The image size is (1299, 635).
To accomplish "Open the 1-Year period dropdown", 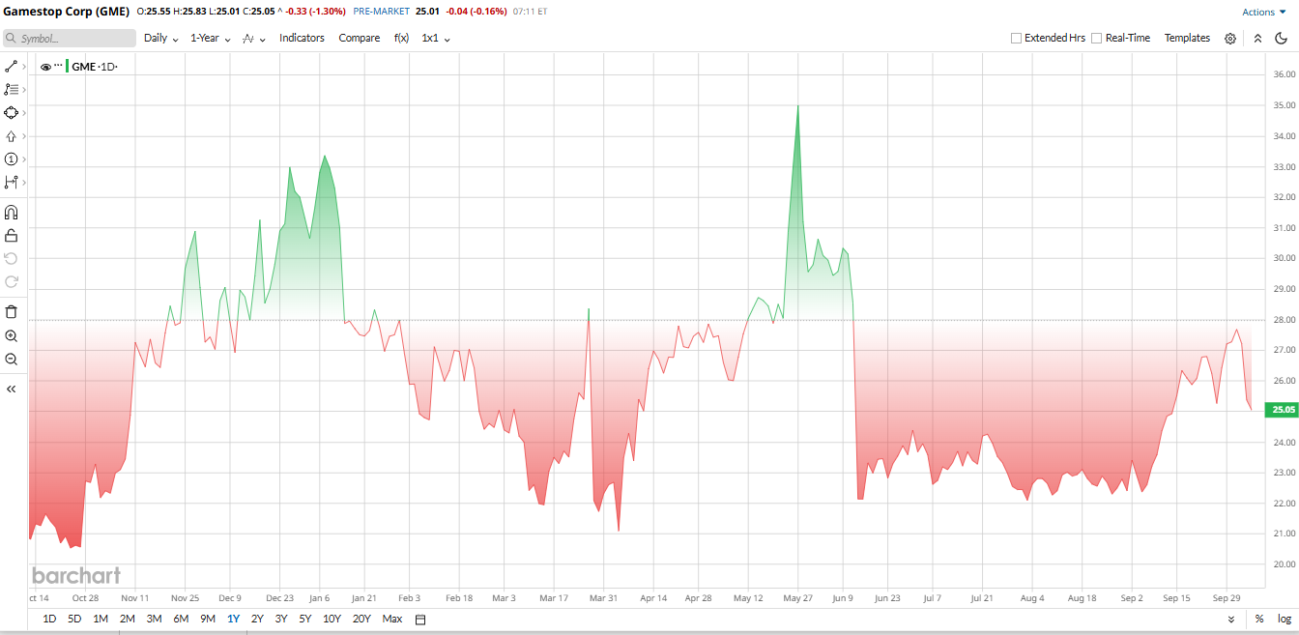I will (212, 39).
